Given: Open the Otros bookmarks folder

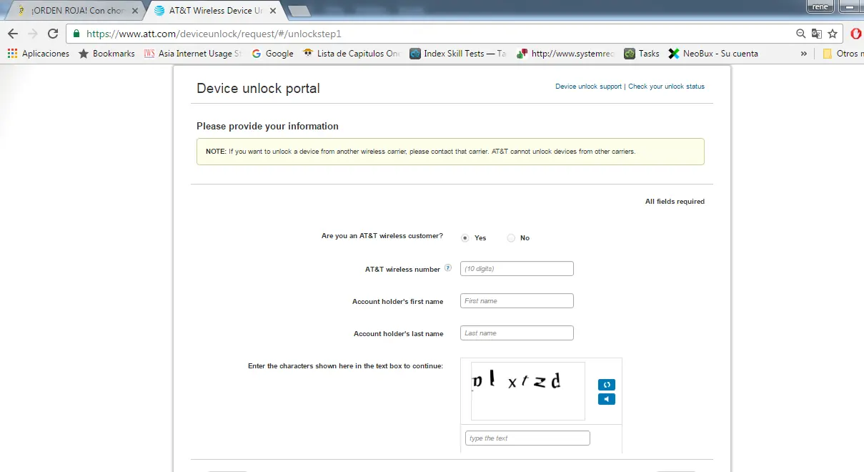Looking at the screenshot, I should pos(842,54).
